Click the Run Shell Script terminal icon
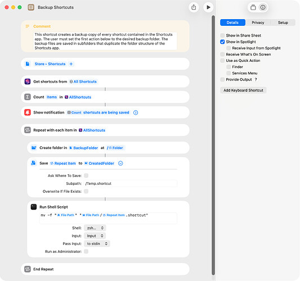The width and height of the screenshot is (300, 281). [34, 207]
